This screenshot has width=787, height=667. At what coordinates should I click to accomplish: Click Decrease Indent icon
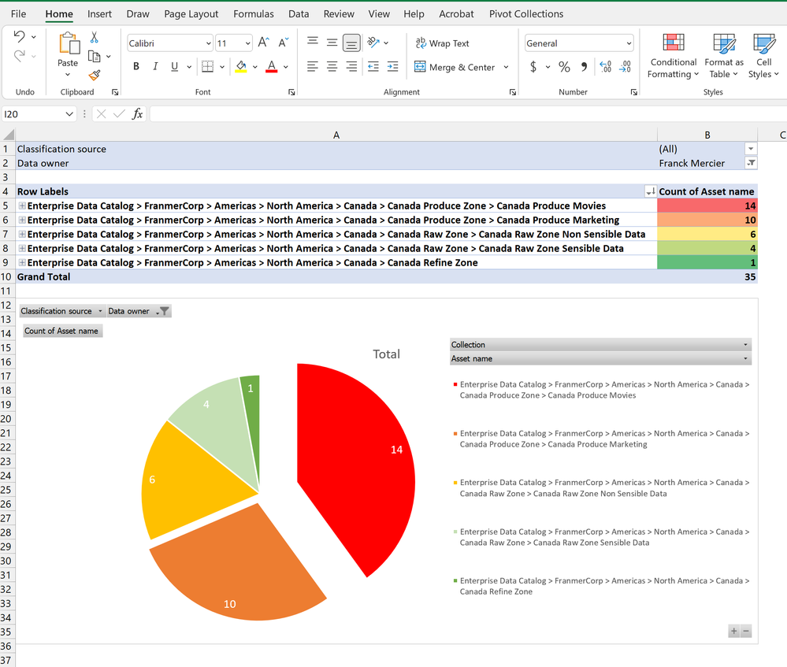pyautogui.click(x=373, y=66)
